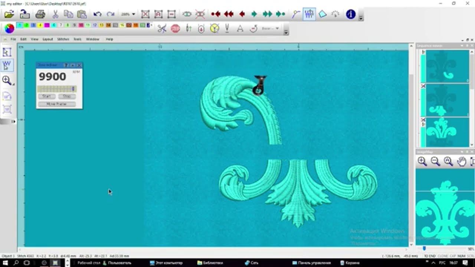Select the curve node editing tool
This screenshot has height=267, width=475.
296,14
